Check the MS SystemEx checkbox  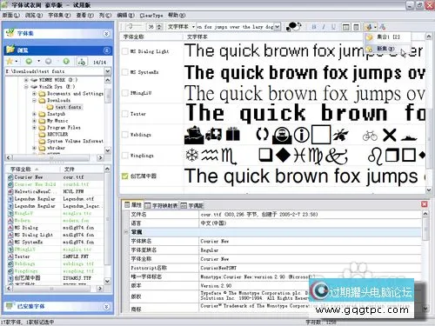125,72
